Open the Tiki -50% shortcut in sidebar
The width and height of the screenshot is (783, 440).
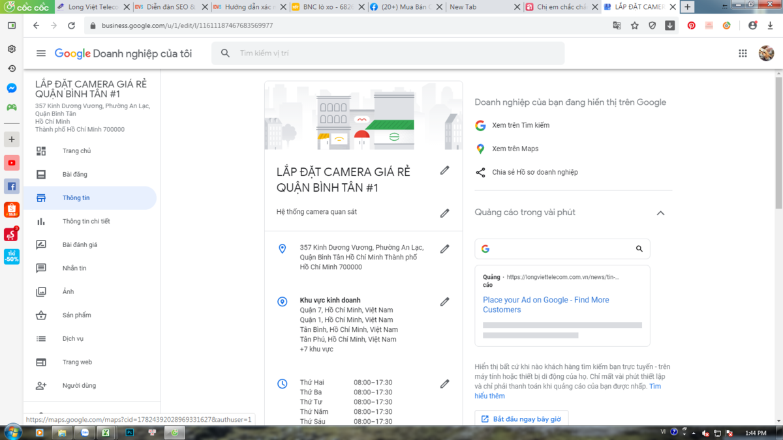(12, 256)
